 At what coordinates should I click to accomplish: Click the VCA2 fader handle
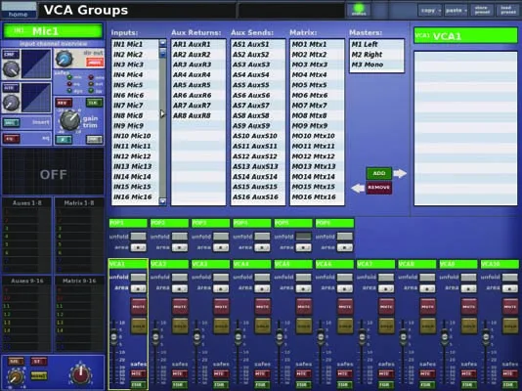pyautogui.click(x=155, y=337)
